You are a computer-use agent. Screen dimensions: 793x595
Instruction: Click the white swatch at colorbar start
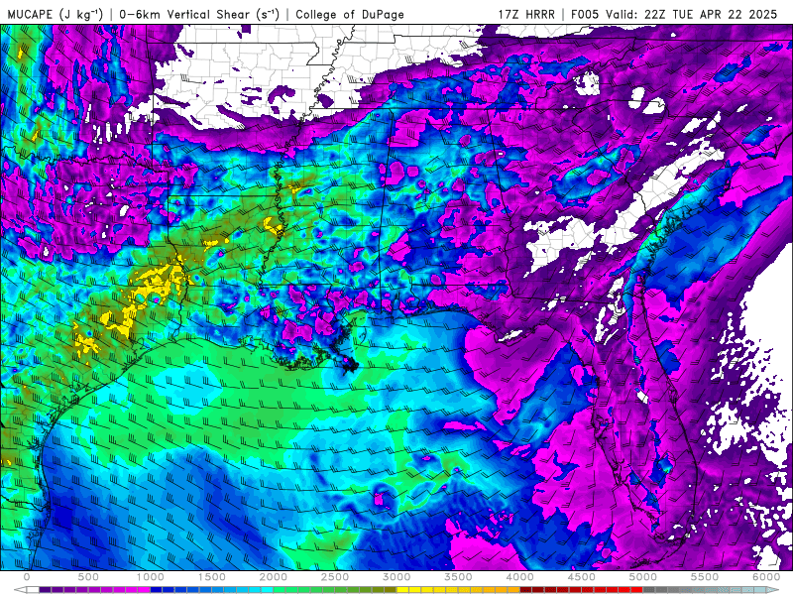tap(33, 589)
